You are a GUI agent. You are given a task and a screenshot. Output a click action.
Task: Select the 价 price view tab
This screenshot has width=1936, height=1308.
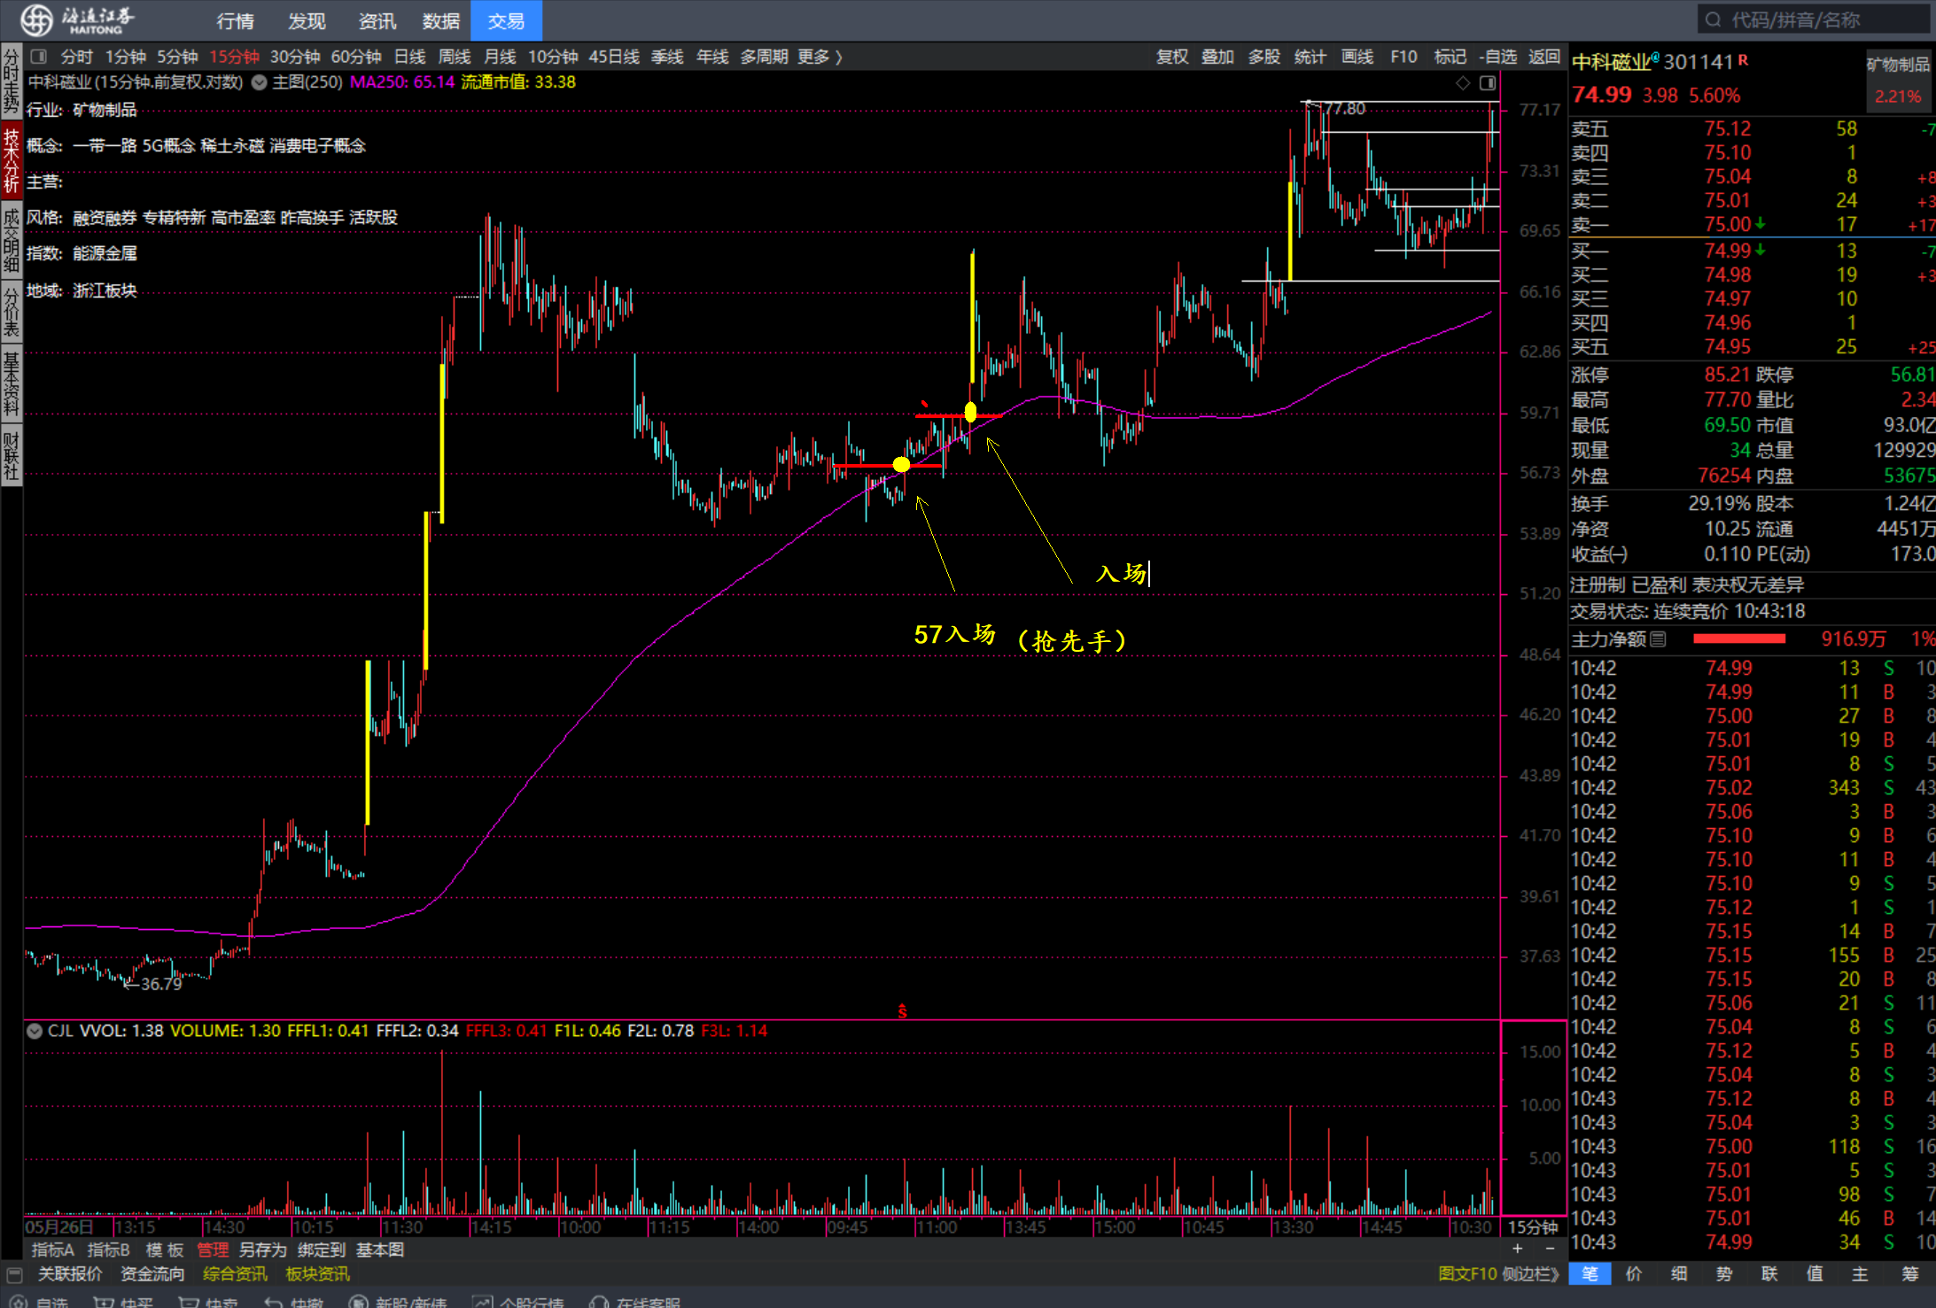point(1634,1273)
